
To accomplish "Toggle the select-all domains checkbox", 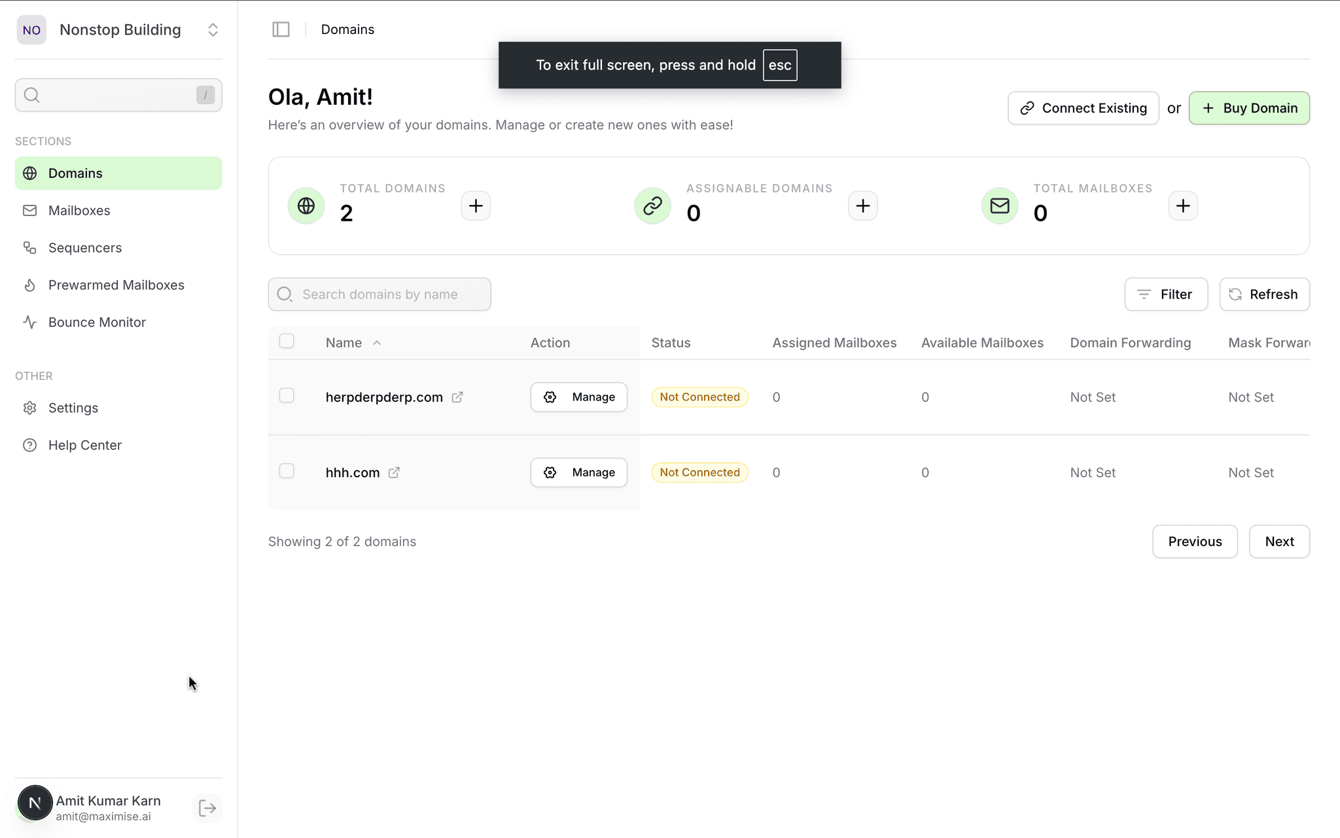I will [287, 341].
